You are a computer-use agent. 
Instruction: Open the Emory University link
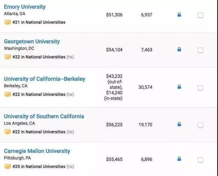point(24,7)
